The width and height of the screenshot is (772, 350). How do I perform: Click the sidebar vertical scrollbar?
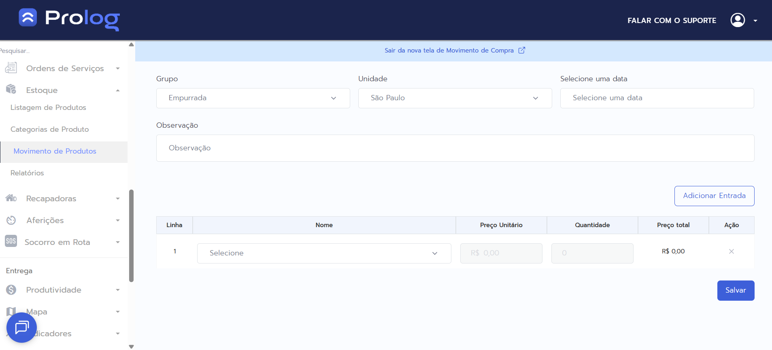tap(131, 235)
